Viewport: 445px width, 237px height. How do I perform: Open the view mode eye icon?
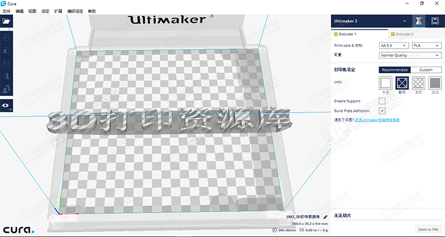[7, 106]
